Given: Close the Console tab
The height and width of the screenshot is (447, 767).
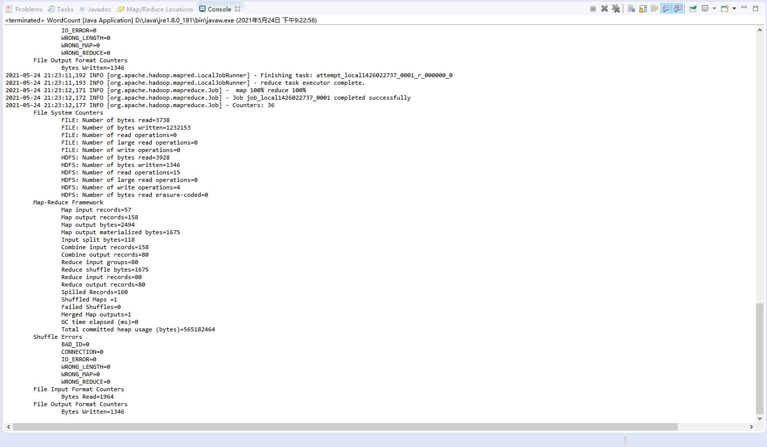Looking at the screenshot, I should coord(238,9).
